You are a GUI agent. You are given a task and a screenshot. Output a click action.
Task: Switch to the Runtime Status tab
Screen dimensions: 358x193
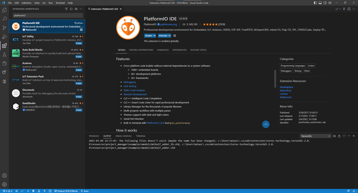coord(198,50)
